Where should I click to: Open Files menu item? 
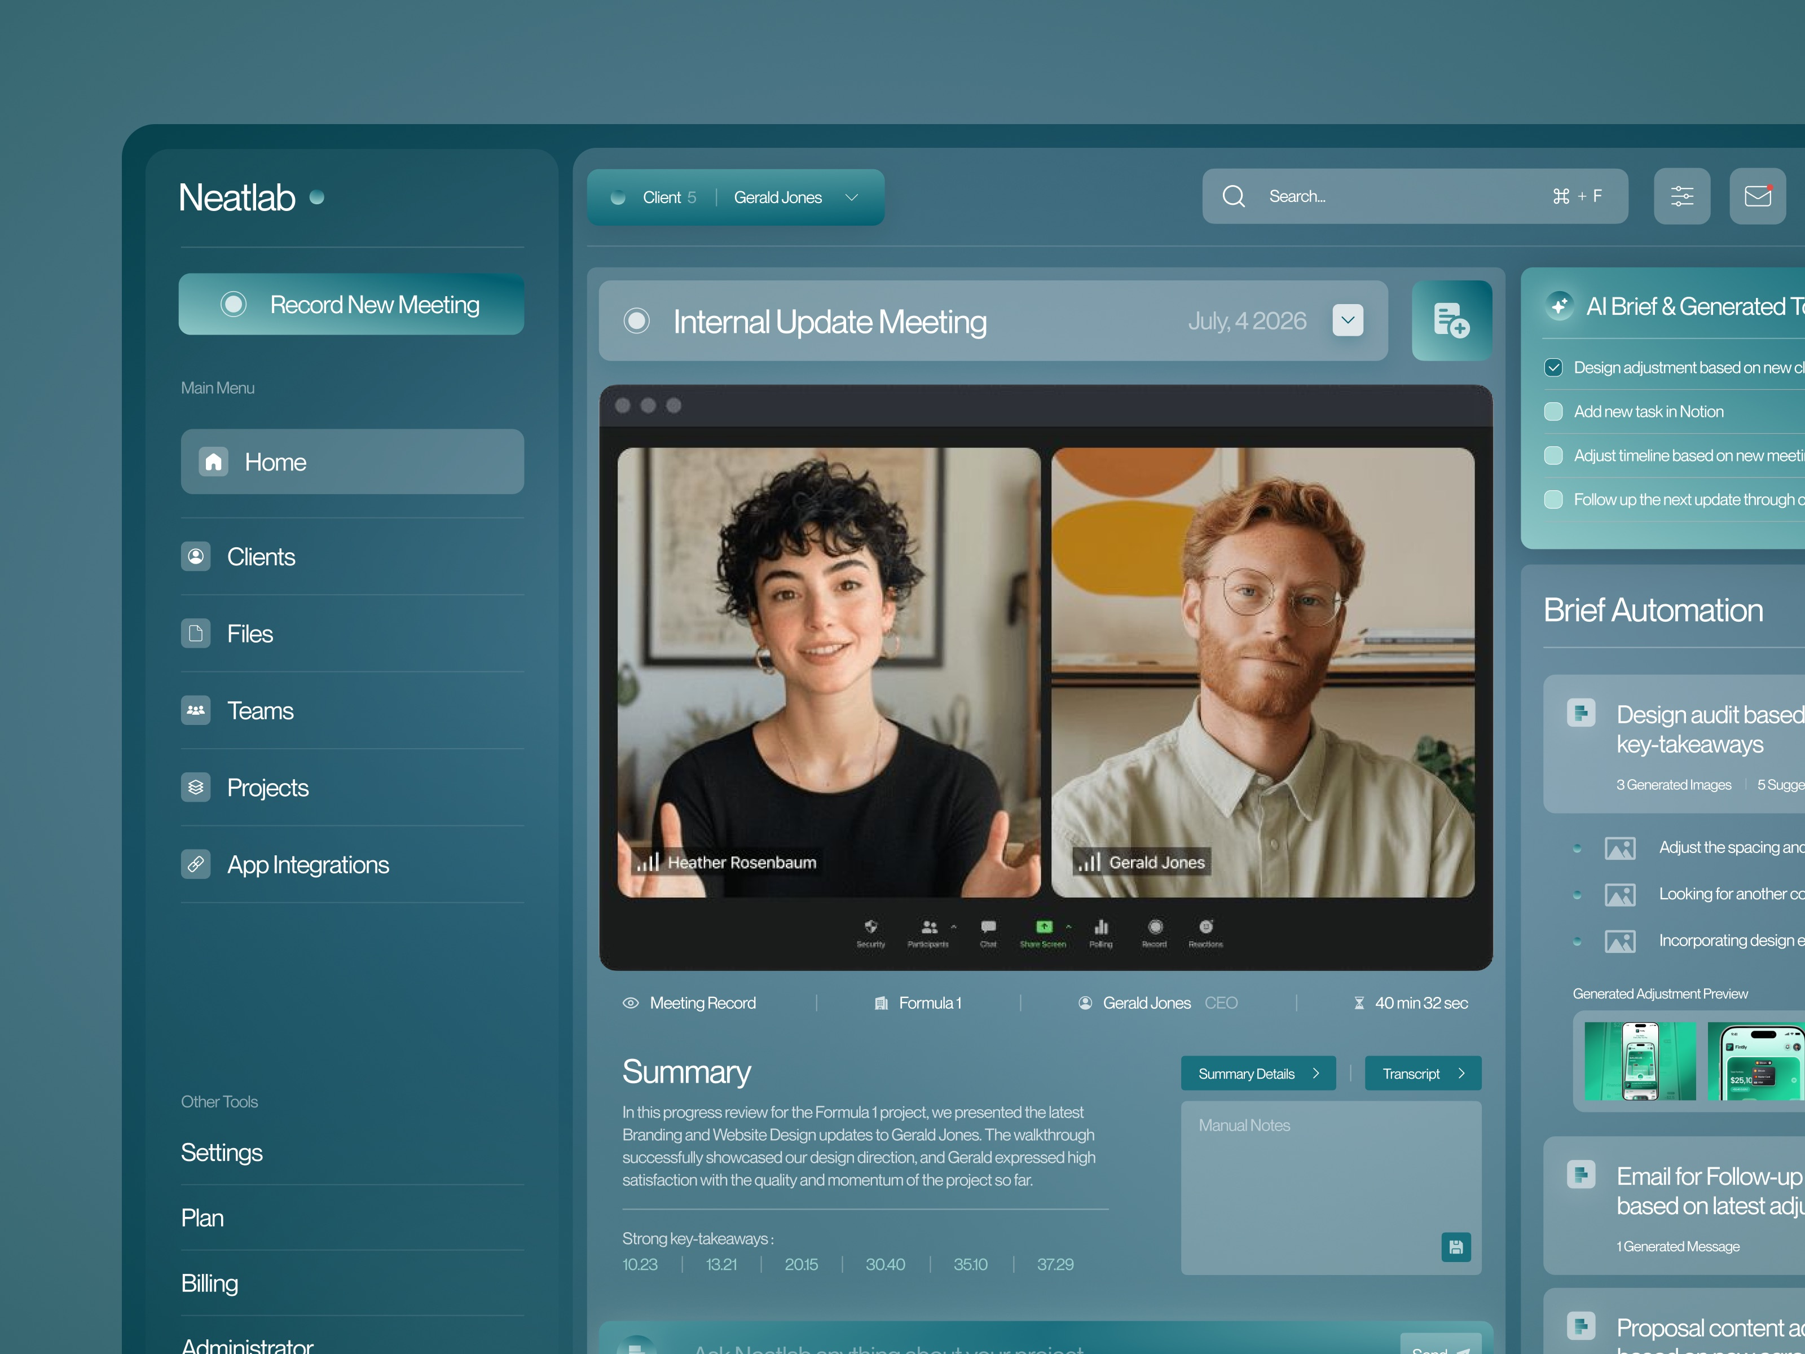point(353,634)
